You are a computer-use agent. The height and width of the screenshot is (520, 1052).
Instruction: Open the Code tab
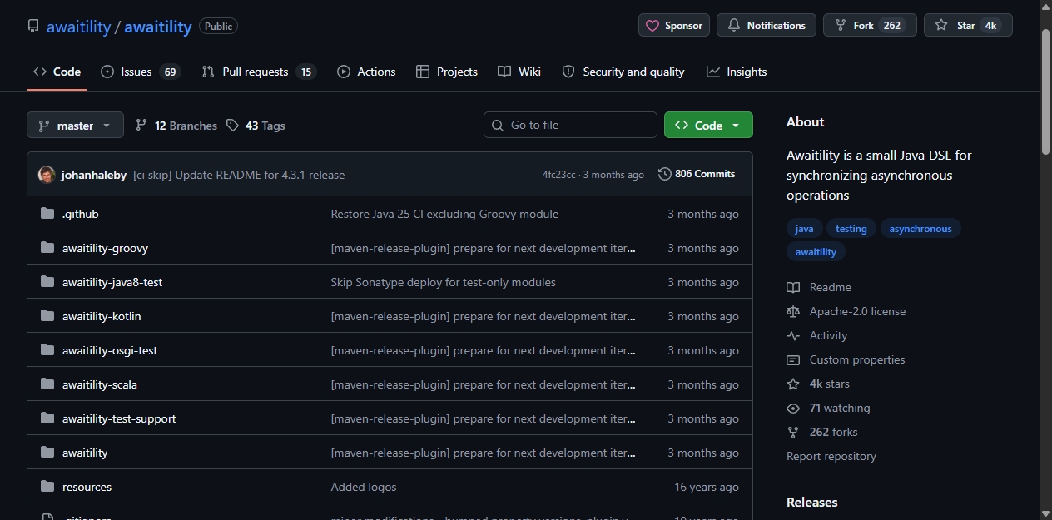coord(57,72)
